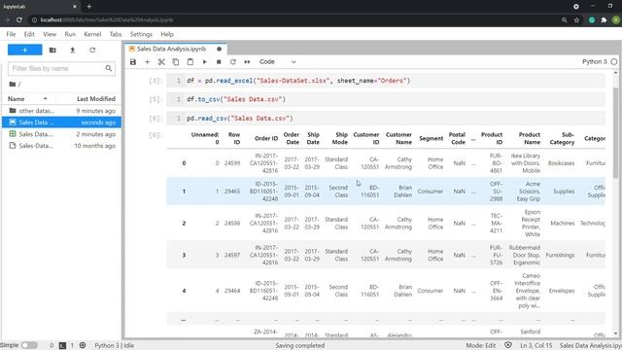Select the Sales Data csv file from 2 minutes ago
622x350 pixels.
pos(61,134)
